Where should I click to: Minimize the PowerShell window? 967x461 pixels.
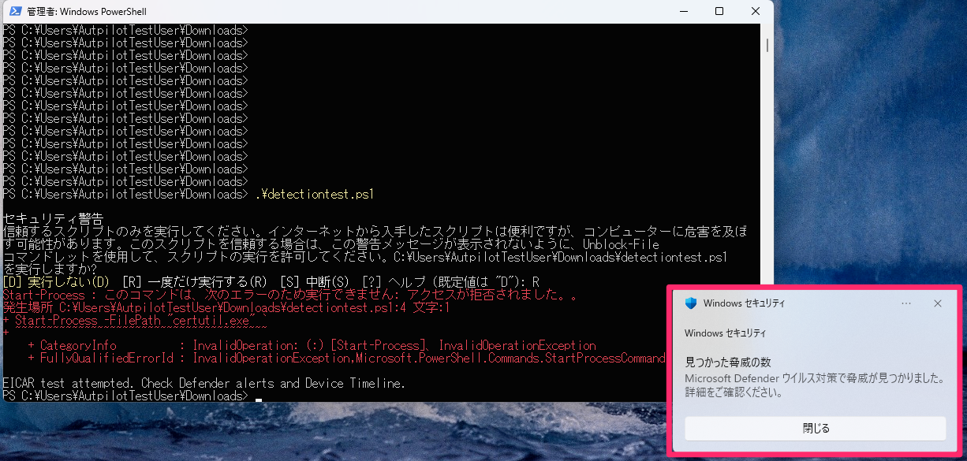[x=683, y=12]
